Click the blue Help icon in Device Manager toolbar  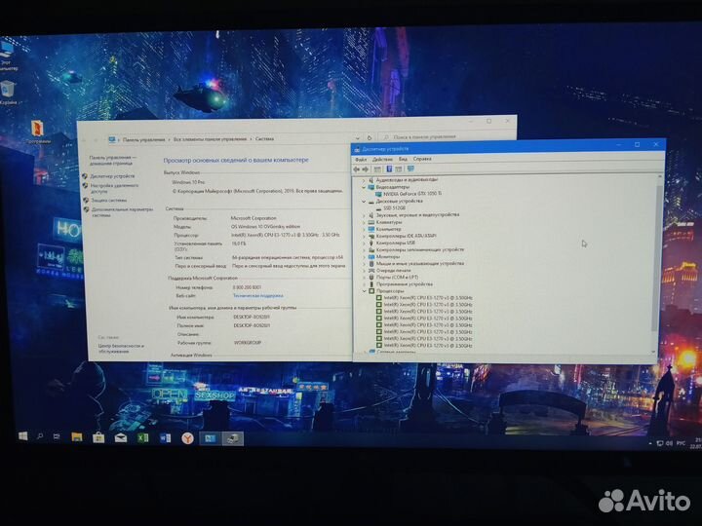[x=389, y=169]
